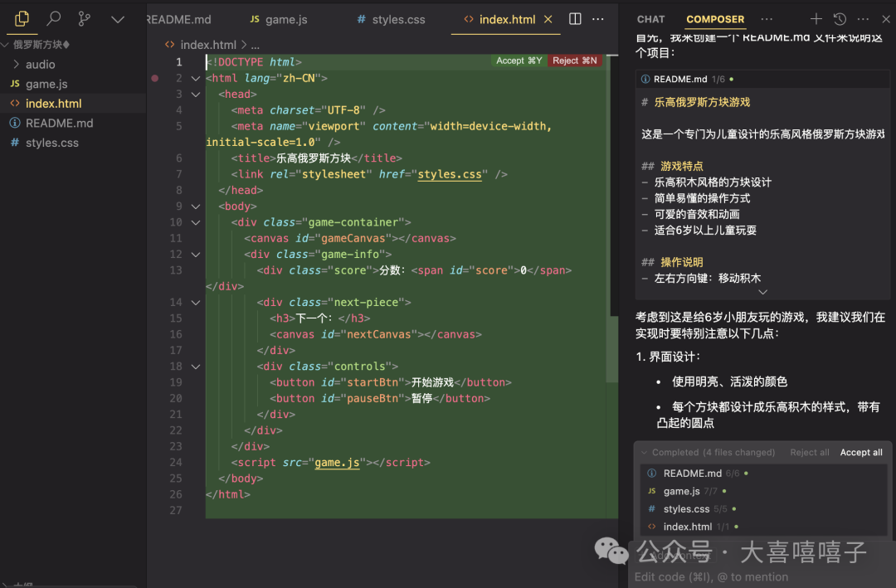Click Reject all in the Completed panel

coord(810,452)
